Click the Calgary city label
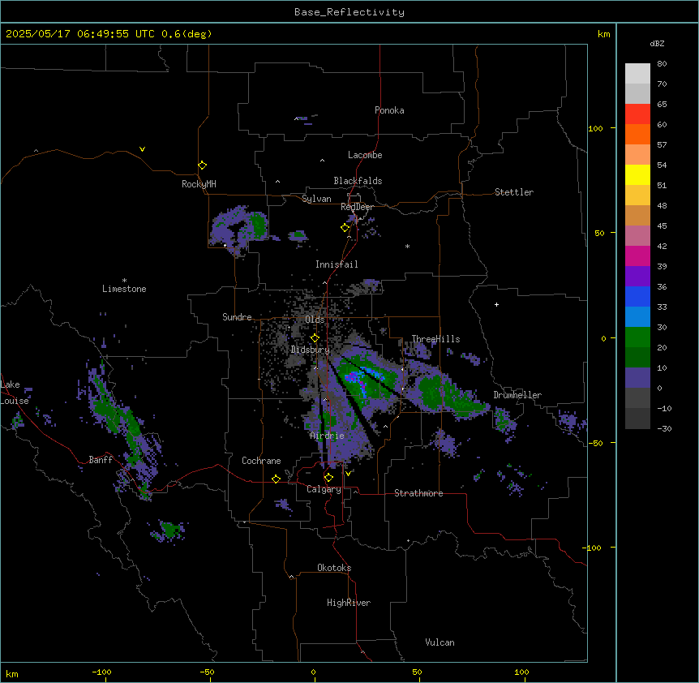This screenshot has height=683, width=699. click(324, 489)
